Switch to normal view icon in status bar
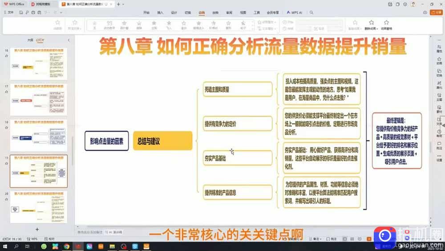 pyautogui.click(x=344, y=239)
